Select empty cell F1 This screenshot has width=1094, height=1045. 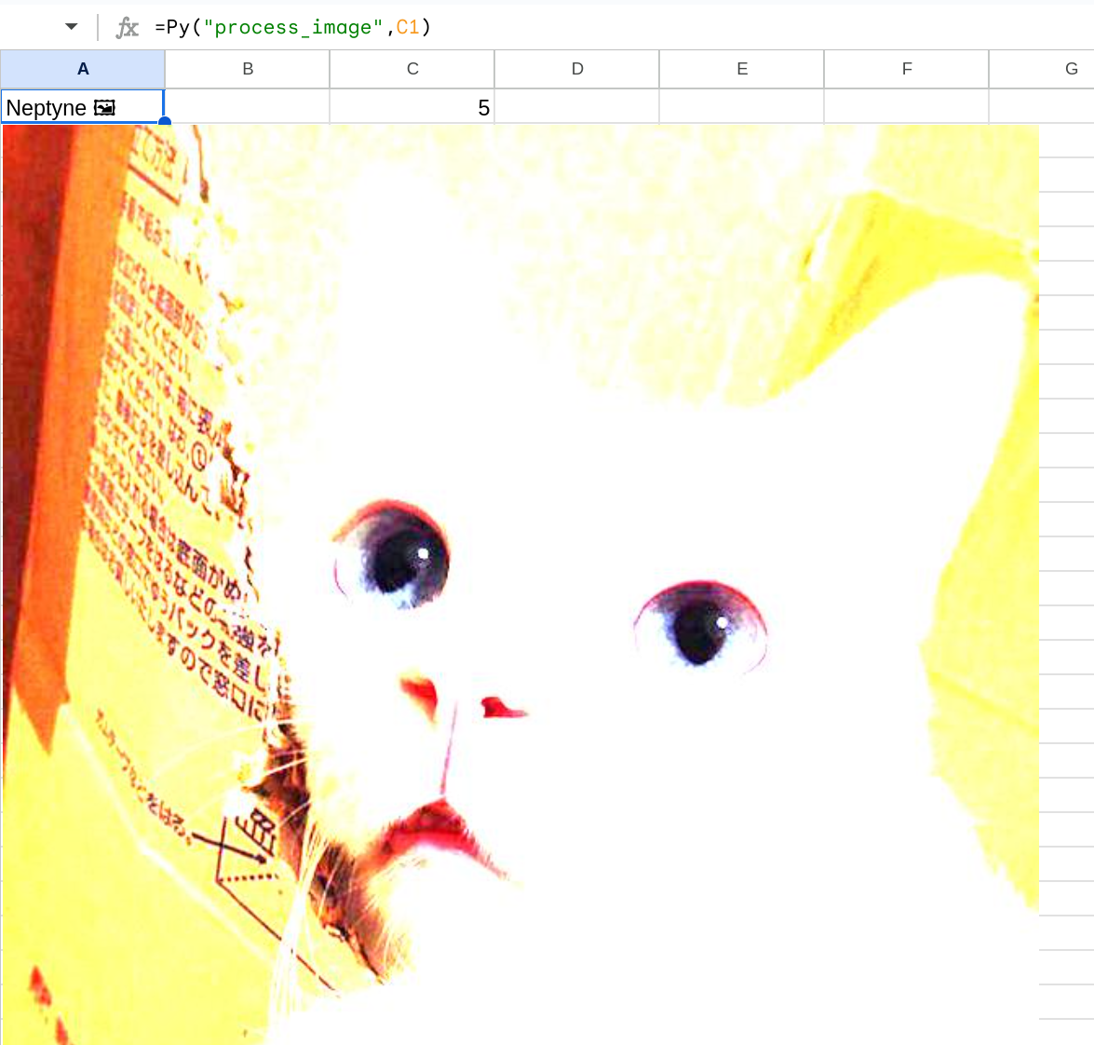coord(906,107)
